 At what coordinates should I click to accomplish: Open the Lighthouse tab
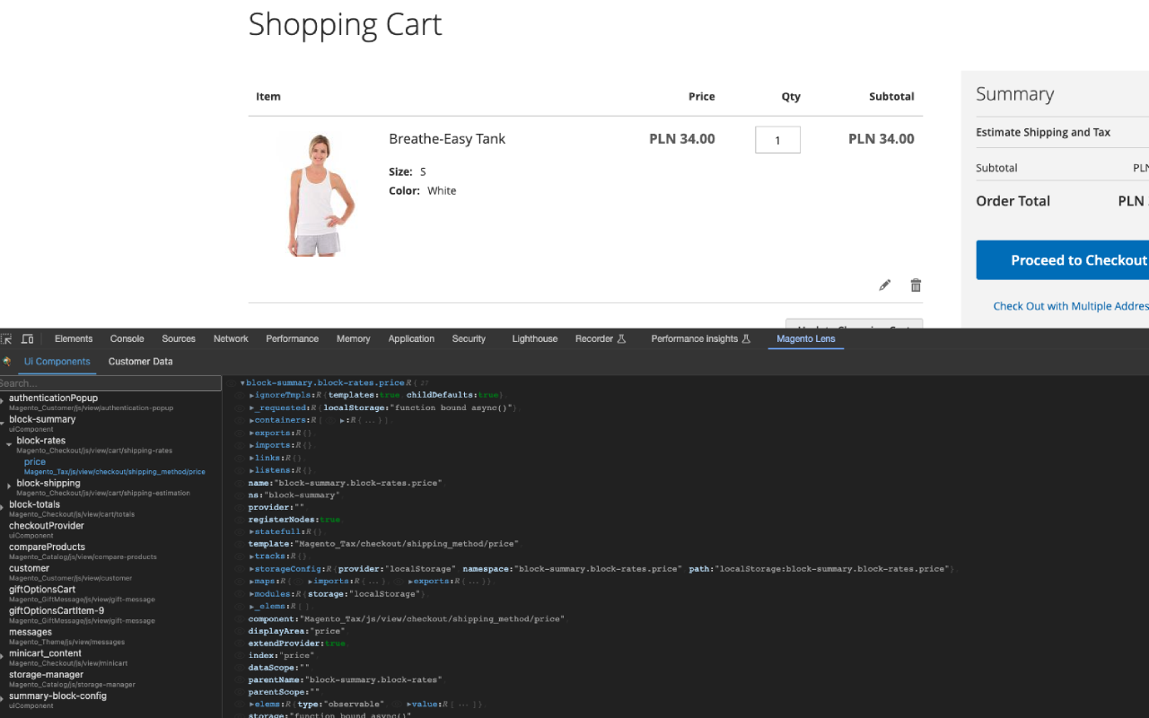pos(535,339)
